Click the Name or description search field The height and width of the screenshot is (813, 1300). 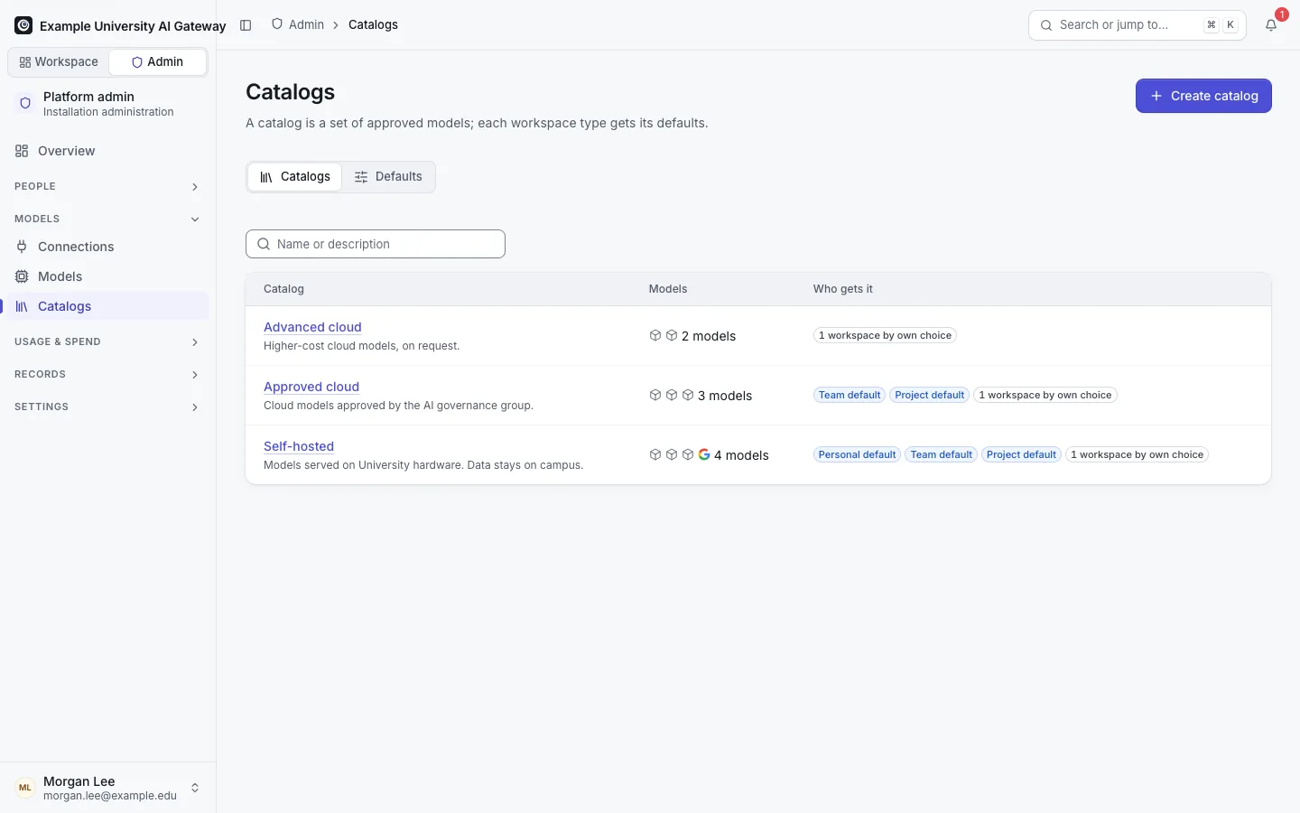376,244
